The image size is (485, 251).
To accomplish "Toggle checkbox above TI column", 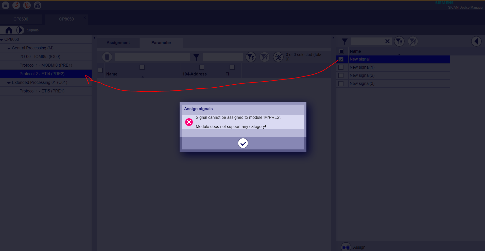I will point(232,67).
